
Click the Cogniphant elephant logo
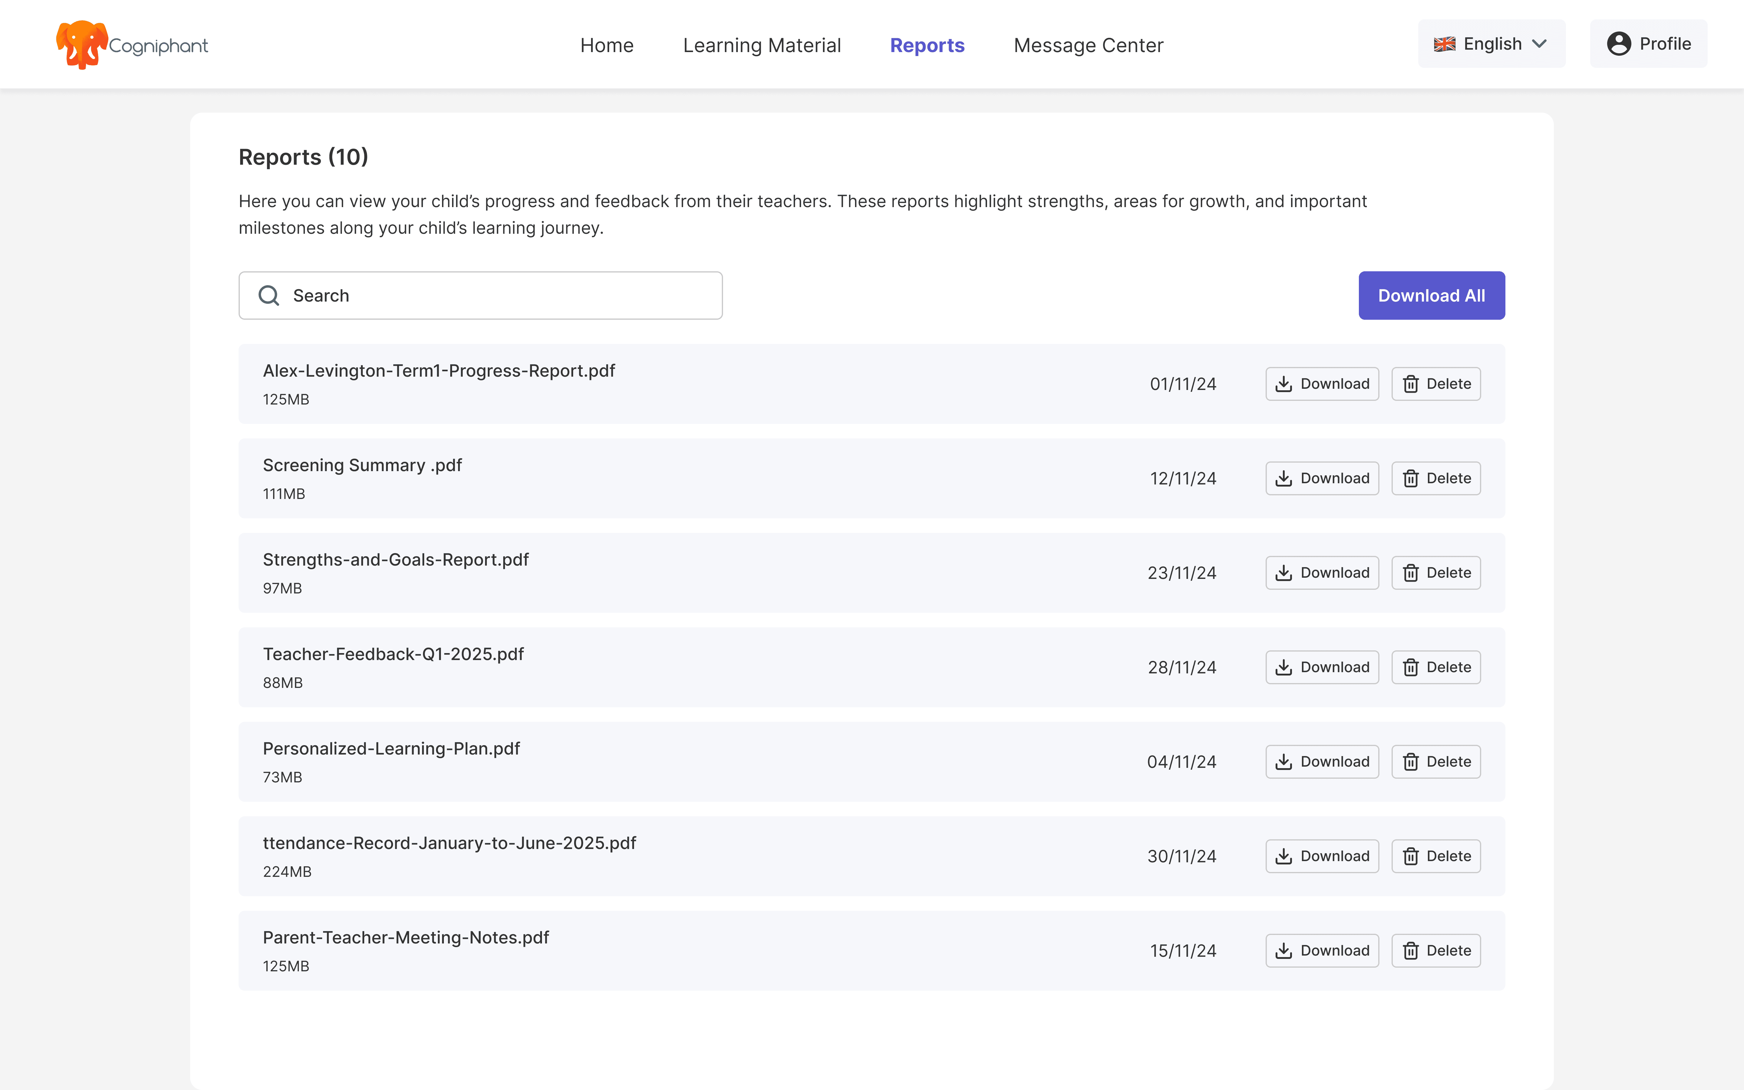82,45
